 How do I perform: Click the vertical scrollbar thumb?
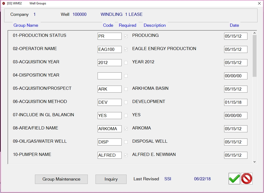(x=254, y=56)
